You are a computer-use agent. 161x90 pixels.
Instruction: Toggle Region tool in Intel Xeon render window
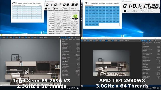[40, 37]
